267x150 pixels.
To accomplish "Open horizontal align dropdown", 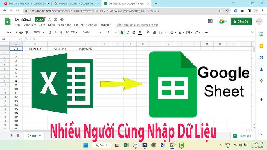I will click(x=173, y=32).
